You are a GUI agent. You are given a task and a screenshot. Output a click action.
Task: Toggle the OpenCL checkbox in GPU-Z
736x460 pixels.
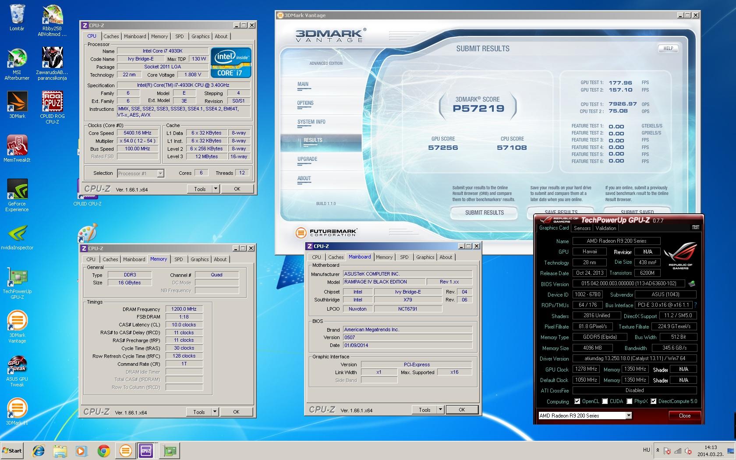pos(577,401)
